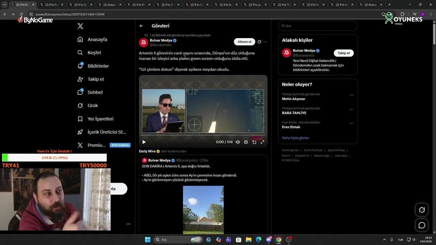Open more options for Metin Akpınar trend
This screenshot has height=245, width=436.
click(x=352, y=95)
